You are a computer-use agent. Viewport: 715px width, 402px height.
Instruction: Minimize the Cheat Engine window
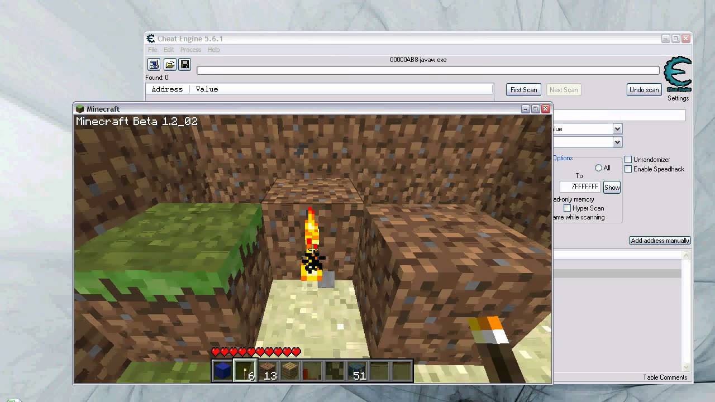(665, 39)
